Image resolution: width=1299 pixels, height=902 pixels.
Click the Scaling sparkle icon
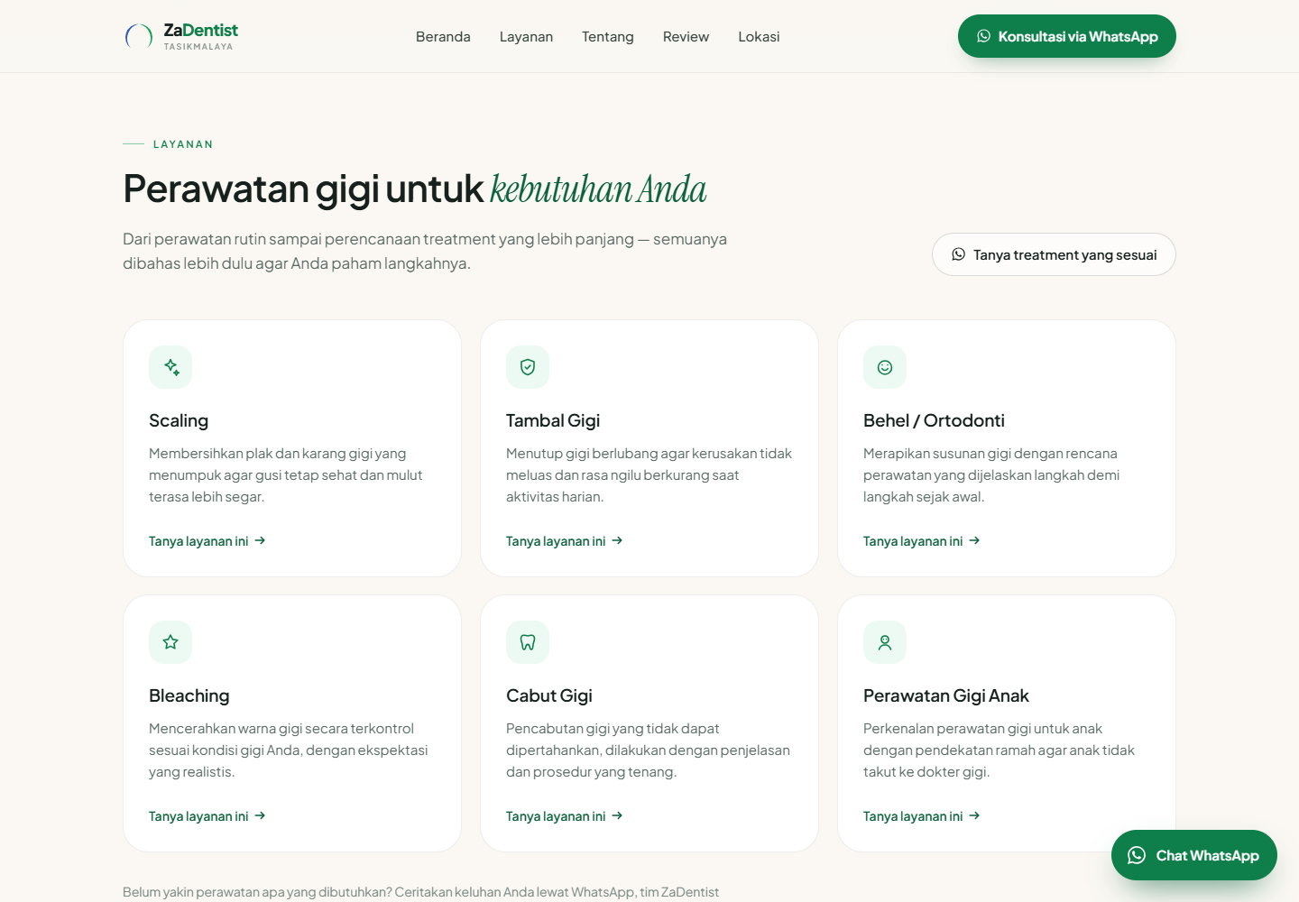tap(170, 367)
